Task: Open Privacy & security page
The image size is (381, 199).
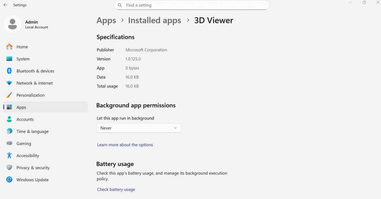Action: coord(45,168)
